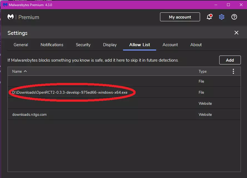
Task: Open the Security tab
Action: [x=83, y=45]
